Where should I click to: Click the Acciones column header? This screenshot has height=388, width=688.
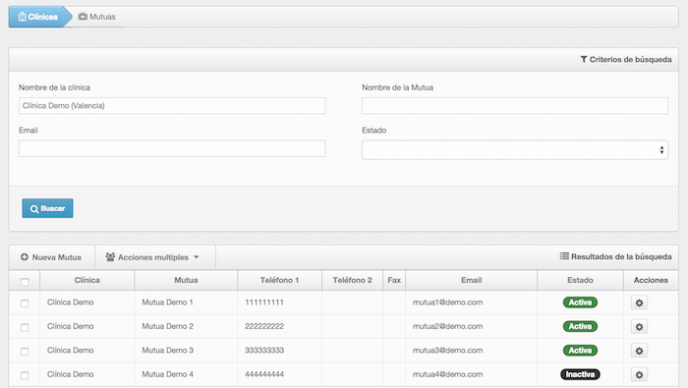point(651,280)
